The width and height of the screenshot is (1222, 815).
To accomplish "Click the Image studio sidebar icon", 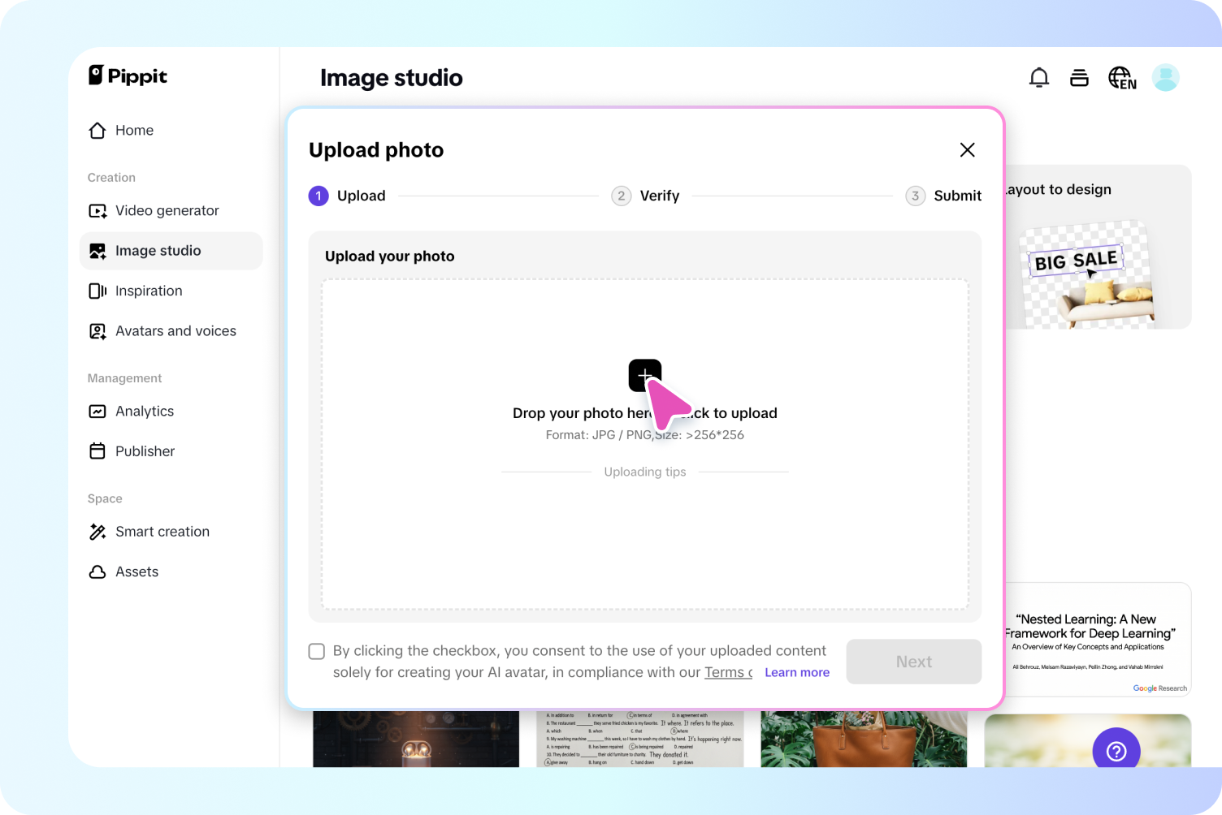I will 97,251.
